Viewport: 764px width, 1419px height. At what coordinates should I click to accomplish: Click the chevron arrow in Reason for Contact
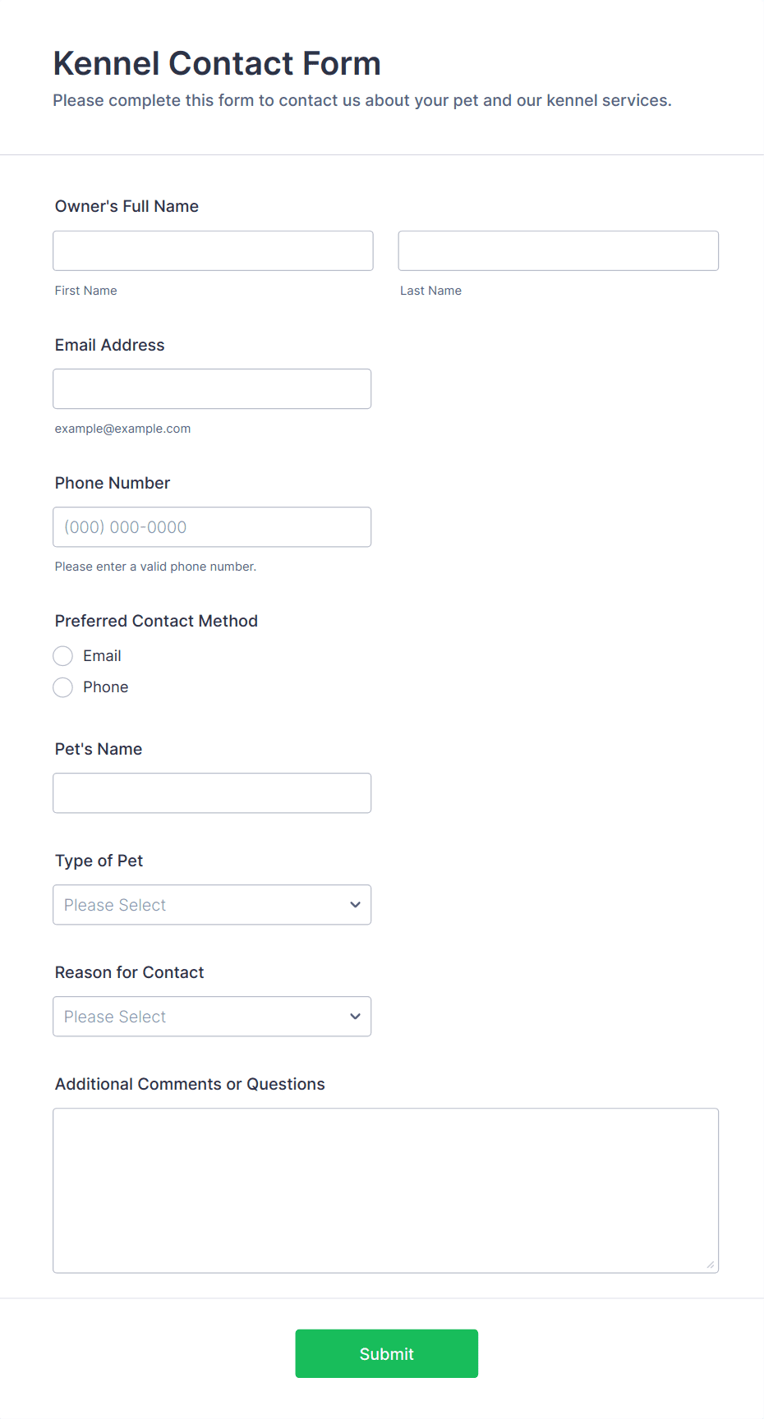click(355, 1017)
